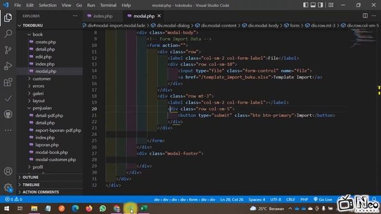Toggle primary side bar layout icon

point(305,5)
